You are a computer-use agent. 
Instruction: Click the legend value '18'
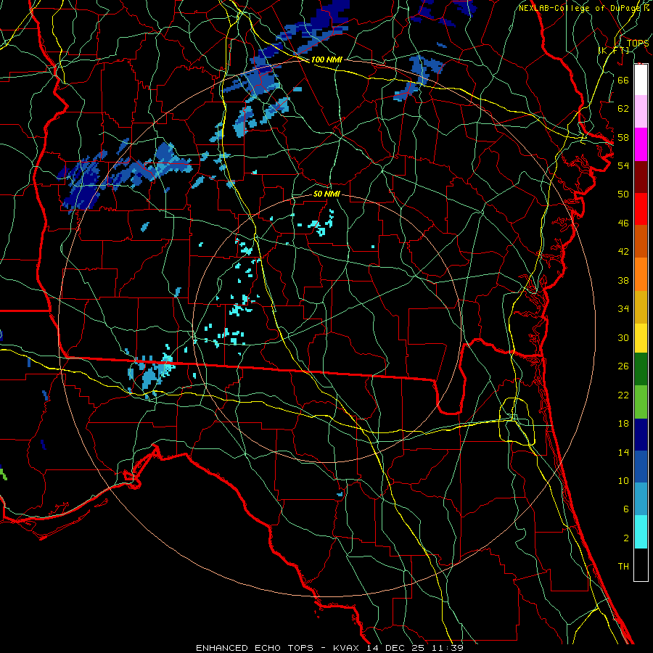623,424
